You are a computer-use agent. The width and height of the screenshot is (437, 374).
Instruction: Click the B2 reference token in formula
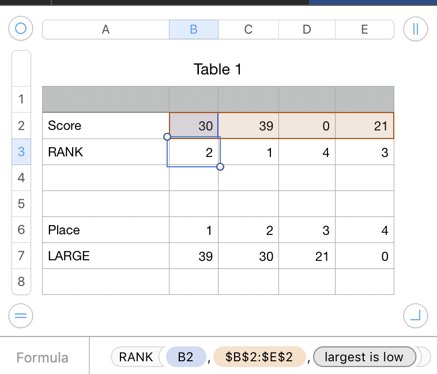click(185, 357)
